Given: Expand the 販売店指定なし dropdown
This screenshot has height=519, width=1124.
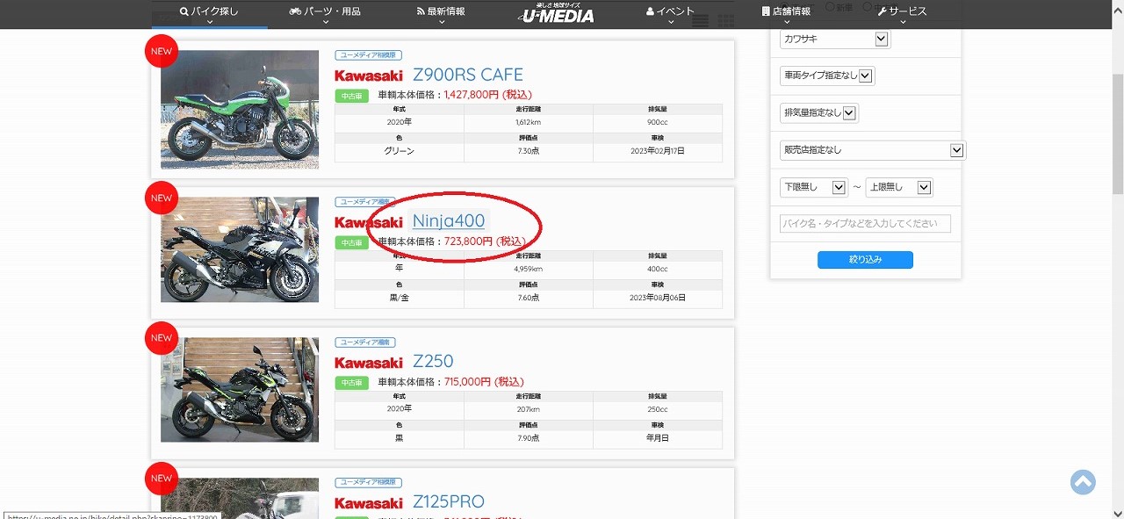Looking at the screenshot, I should [x=873, y=150].
